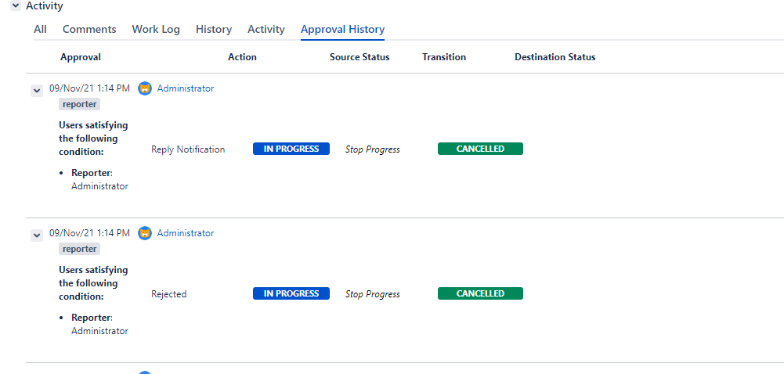Image resolution: width=784 pixels, height=374 pixels.
Task: Click the second IN PROGRESS status badge
Action: (x=291, y=293)
